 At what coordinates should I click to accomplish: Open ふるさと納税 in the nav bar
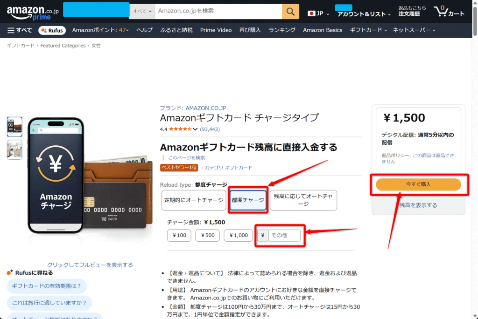click(x=176, y=30)
